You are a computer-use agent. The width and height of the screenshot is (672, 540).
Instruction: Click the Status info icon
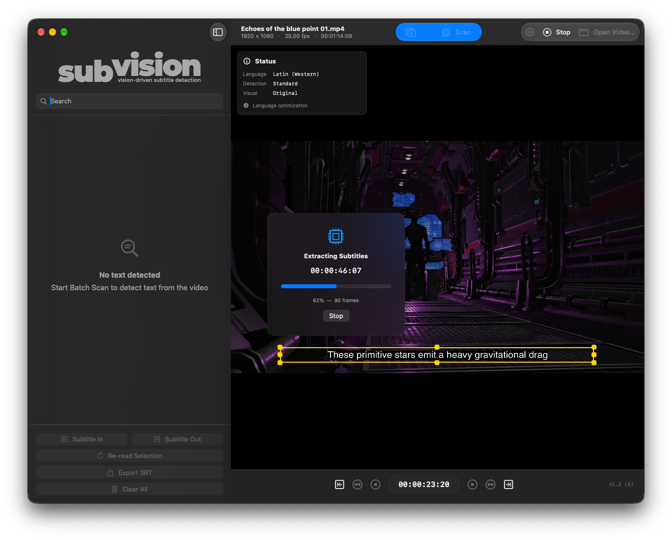(246, 61)
